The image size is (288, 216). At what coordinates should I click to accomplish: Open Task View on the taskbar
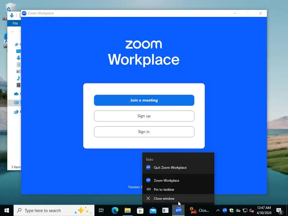coord(101,210)
